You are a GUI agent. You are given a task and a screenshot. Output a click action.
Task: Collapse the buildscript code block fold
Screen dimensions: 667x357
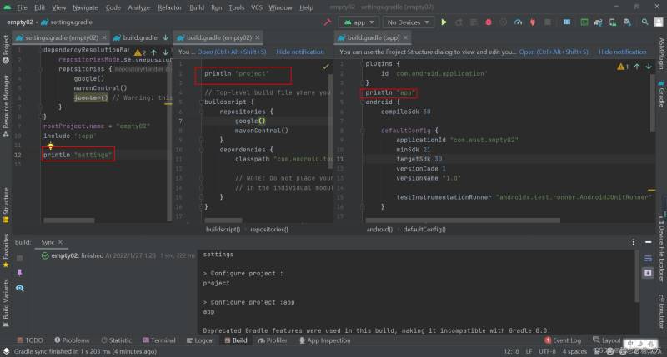pyautogui.click(x=201, y=102)
